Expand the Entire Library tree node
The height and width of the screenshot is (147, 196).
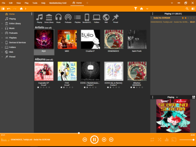coord(2,24)
